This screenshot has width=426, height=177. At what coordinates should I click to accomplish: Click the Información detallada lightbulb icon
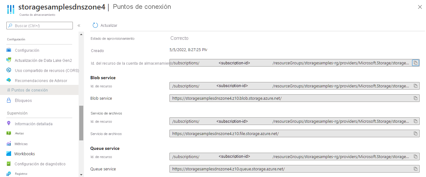click(9, 124)
